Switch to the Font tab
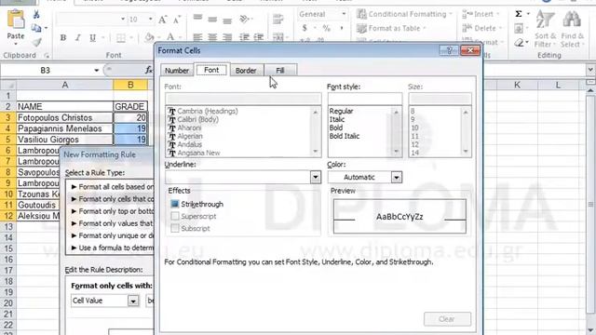The width and height of the screenshot is (596, 335). [x=211, y=70]
